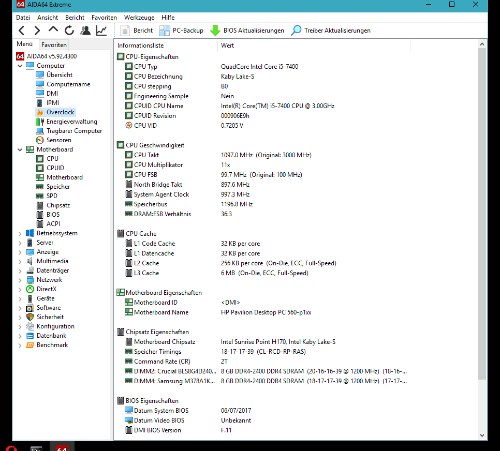This screenshot has width=500, height=451.
Task: Select CPU under Motherboard
Action: [47, 159]
